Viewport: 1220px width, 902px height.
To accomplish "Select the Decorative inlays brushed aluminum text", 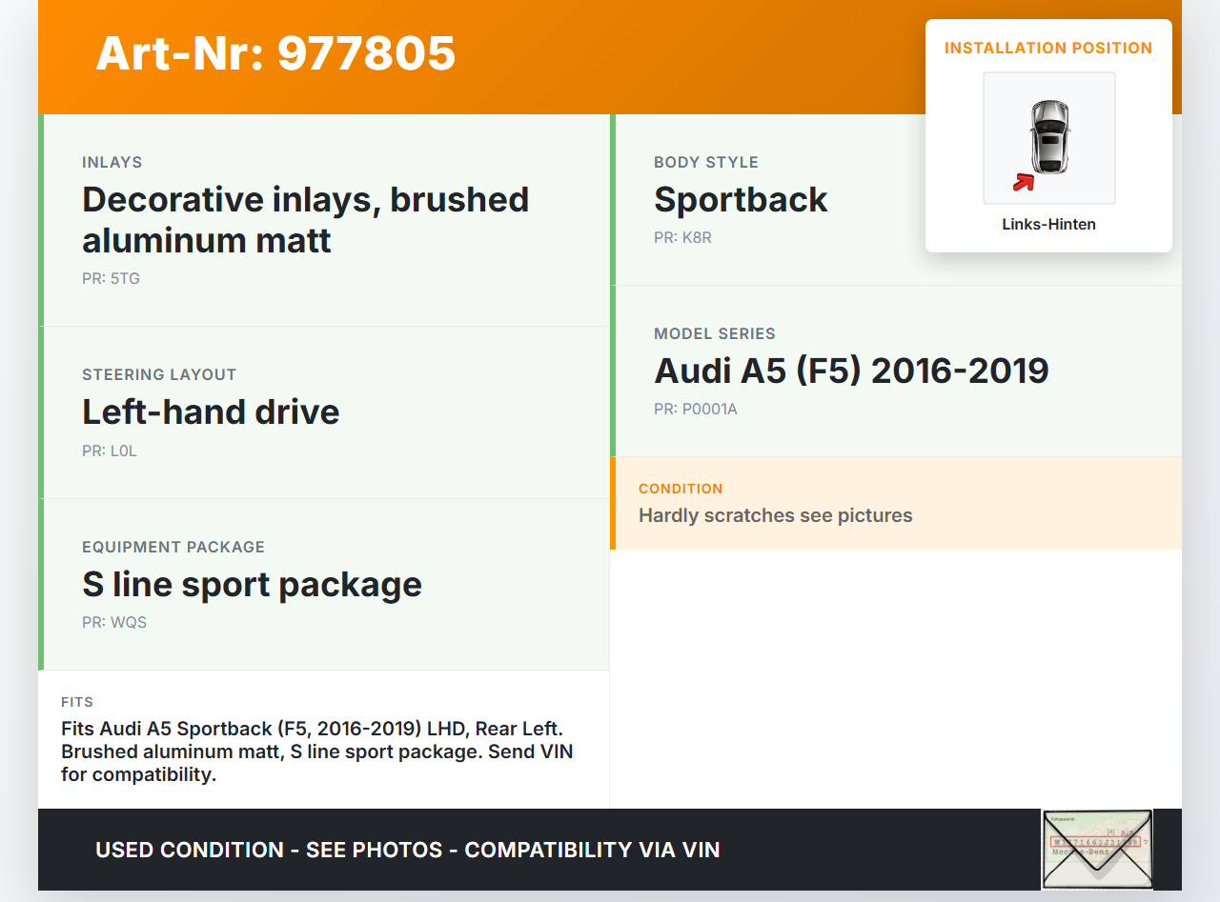I will click(x=305, y=220).
